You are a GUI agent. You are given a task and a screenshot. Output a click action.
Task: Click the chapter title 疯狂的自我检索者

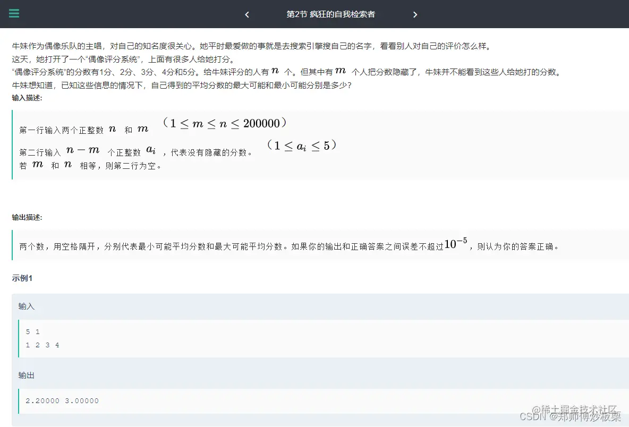(x=331, y=14)
